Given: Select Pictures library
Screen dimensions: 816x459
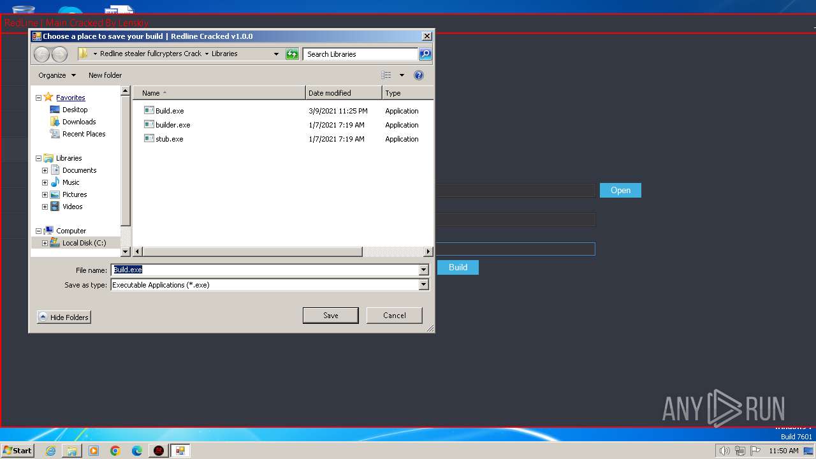Looking at the screenshot, I should point(75,194).
